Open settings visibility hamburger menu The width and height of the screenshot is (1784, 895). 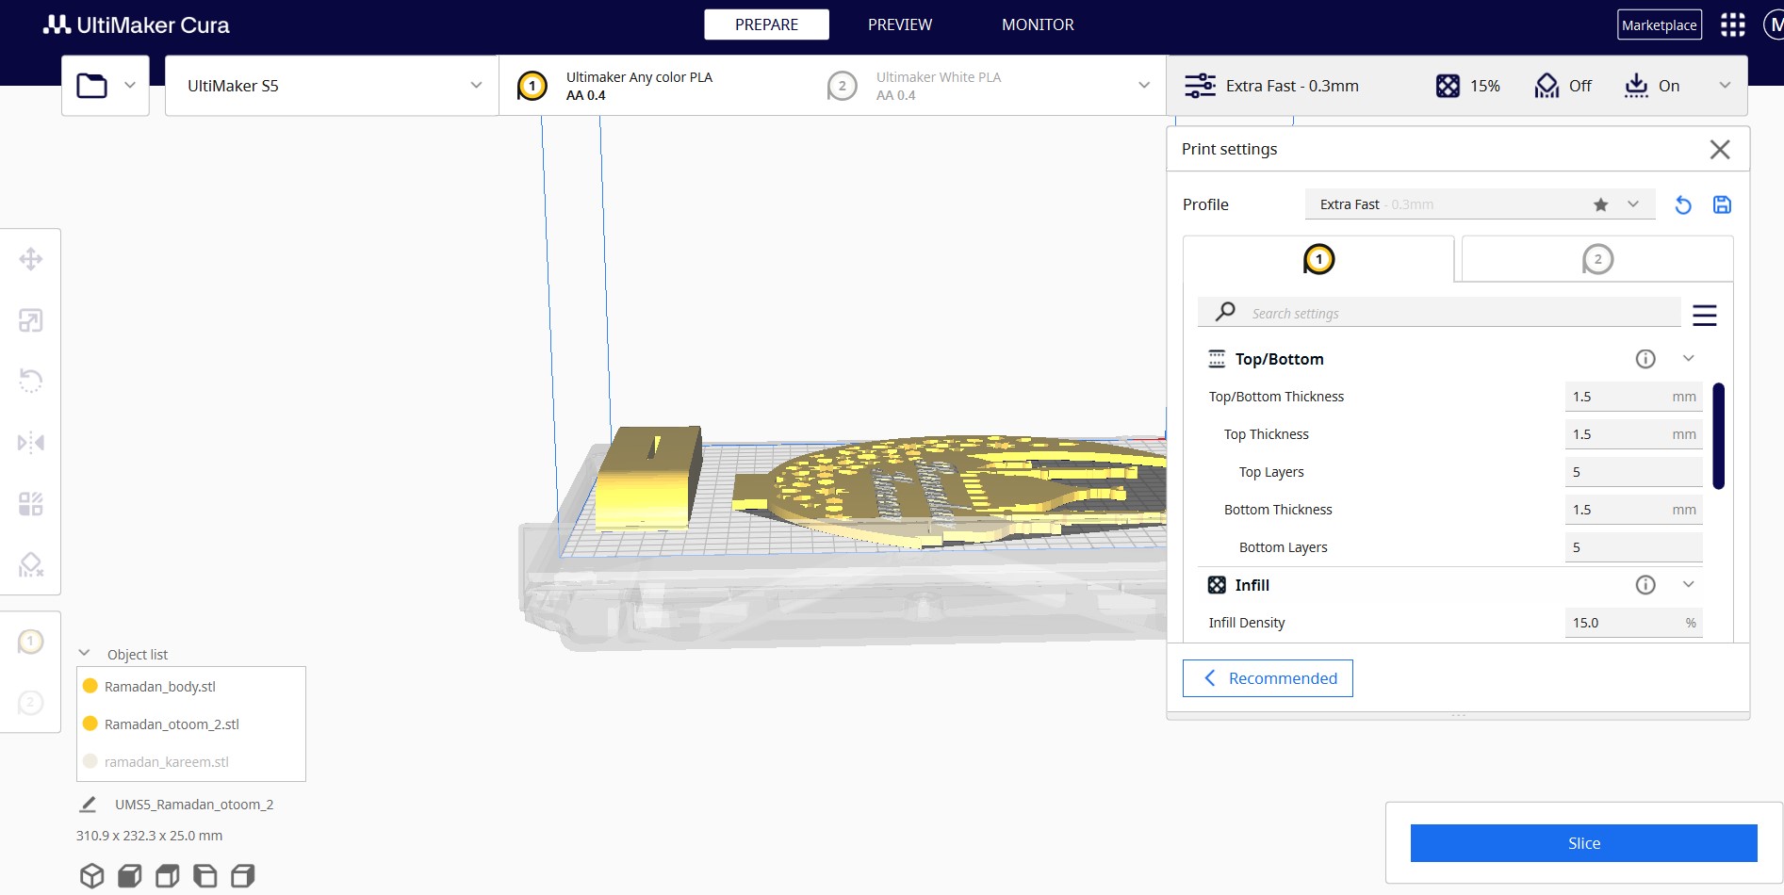click(x=1704, y=315)
